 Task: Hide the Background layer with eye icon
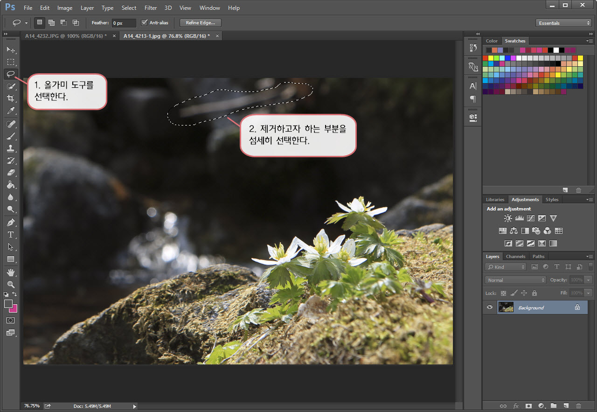tap(490, 307)
